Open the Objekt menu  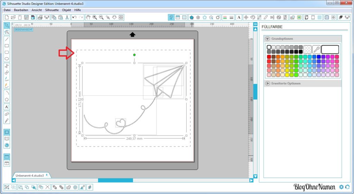coord(66,10)
